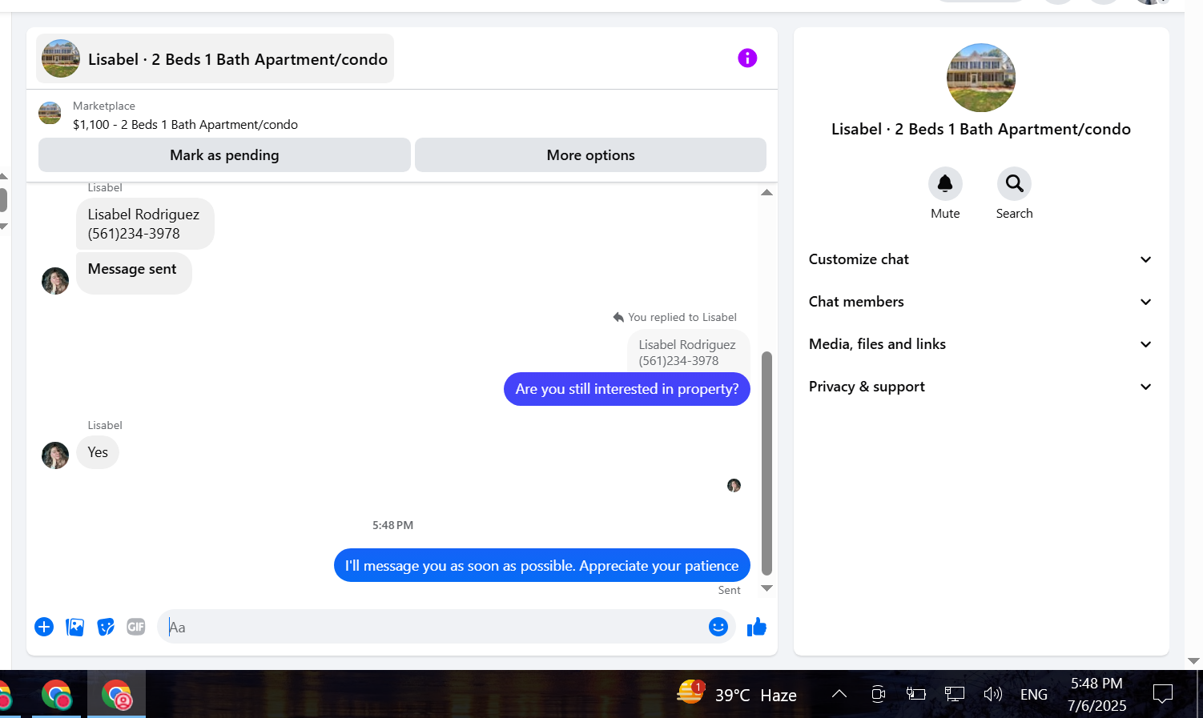Expand the Privacy & support section

pyautogui.click(x=981, y=387)
